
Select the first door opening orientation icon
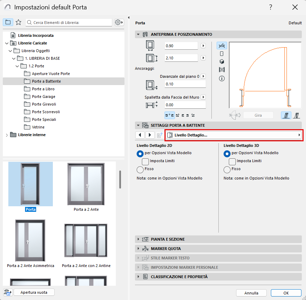pyautogui.click(x=286, y=115)
